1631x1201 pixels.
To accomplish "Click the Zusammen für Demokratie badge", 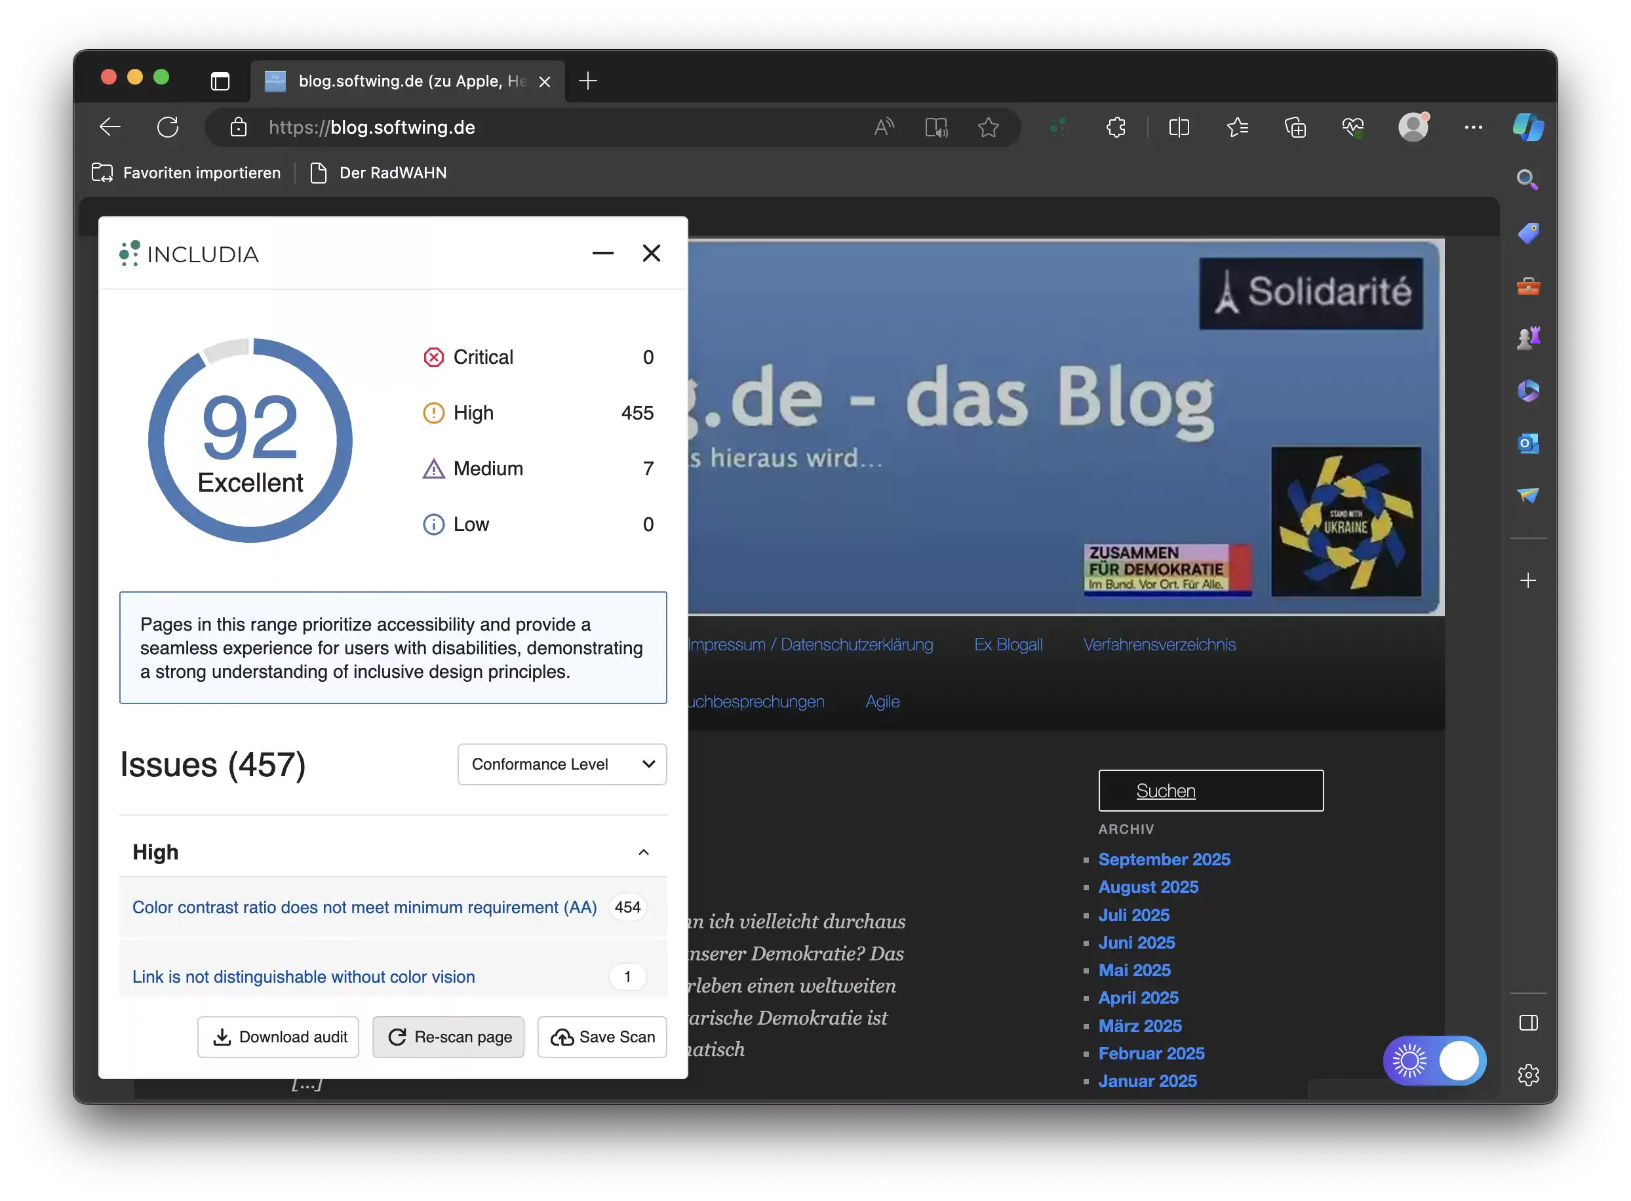I will (1168, 568).
